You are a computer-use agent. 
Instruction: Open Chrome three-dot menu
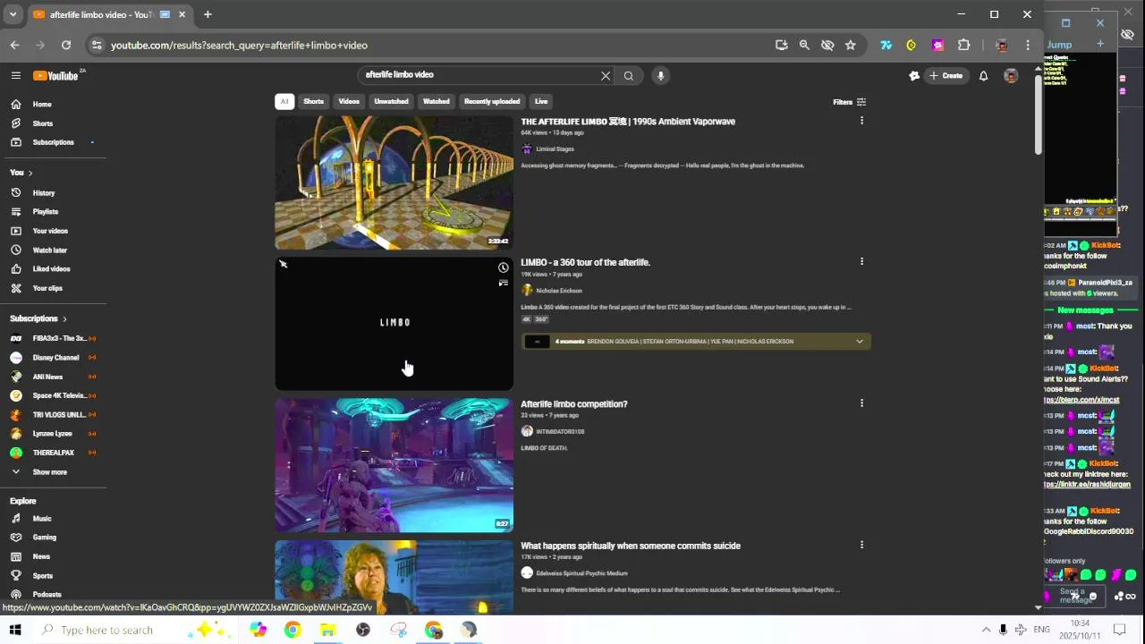(1028, 45)
